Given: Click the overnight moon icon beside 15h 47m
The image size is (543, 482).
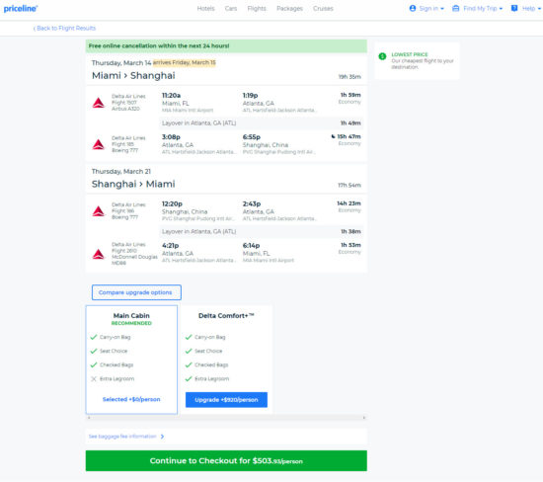Looking at the screenshot, I should pos(333,136).
